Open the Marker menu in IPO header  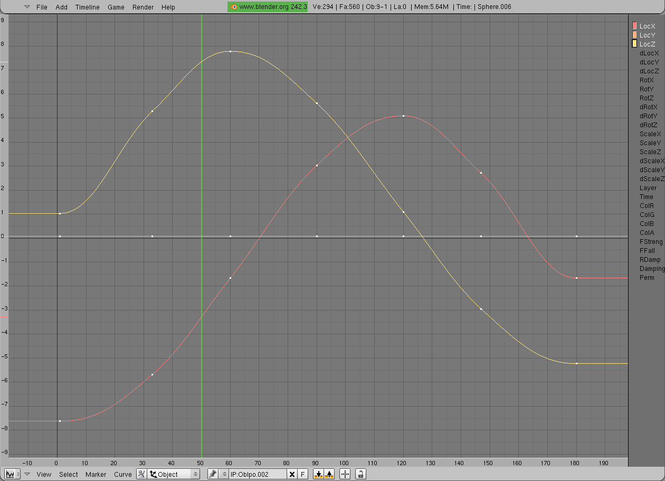click(x=96, y=474)
